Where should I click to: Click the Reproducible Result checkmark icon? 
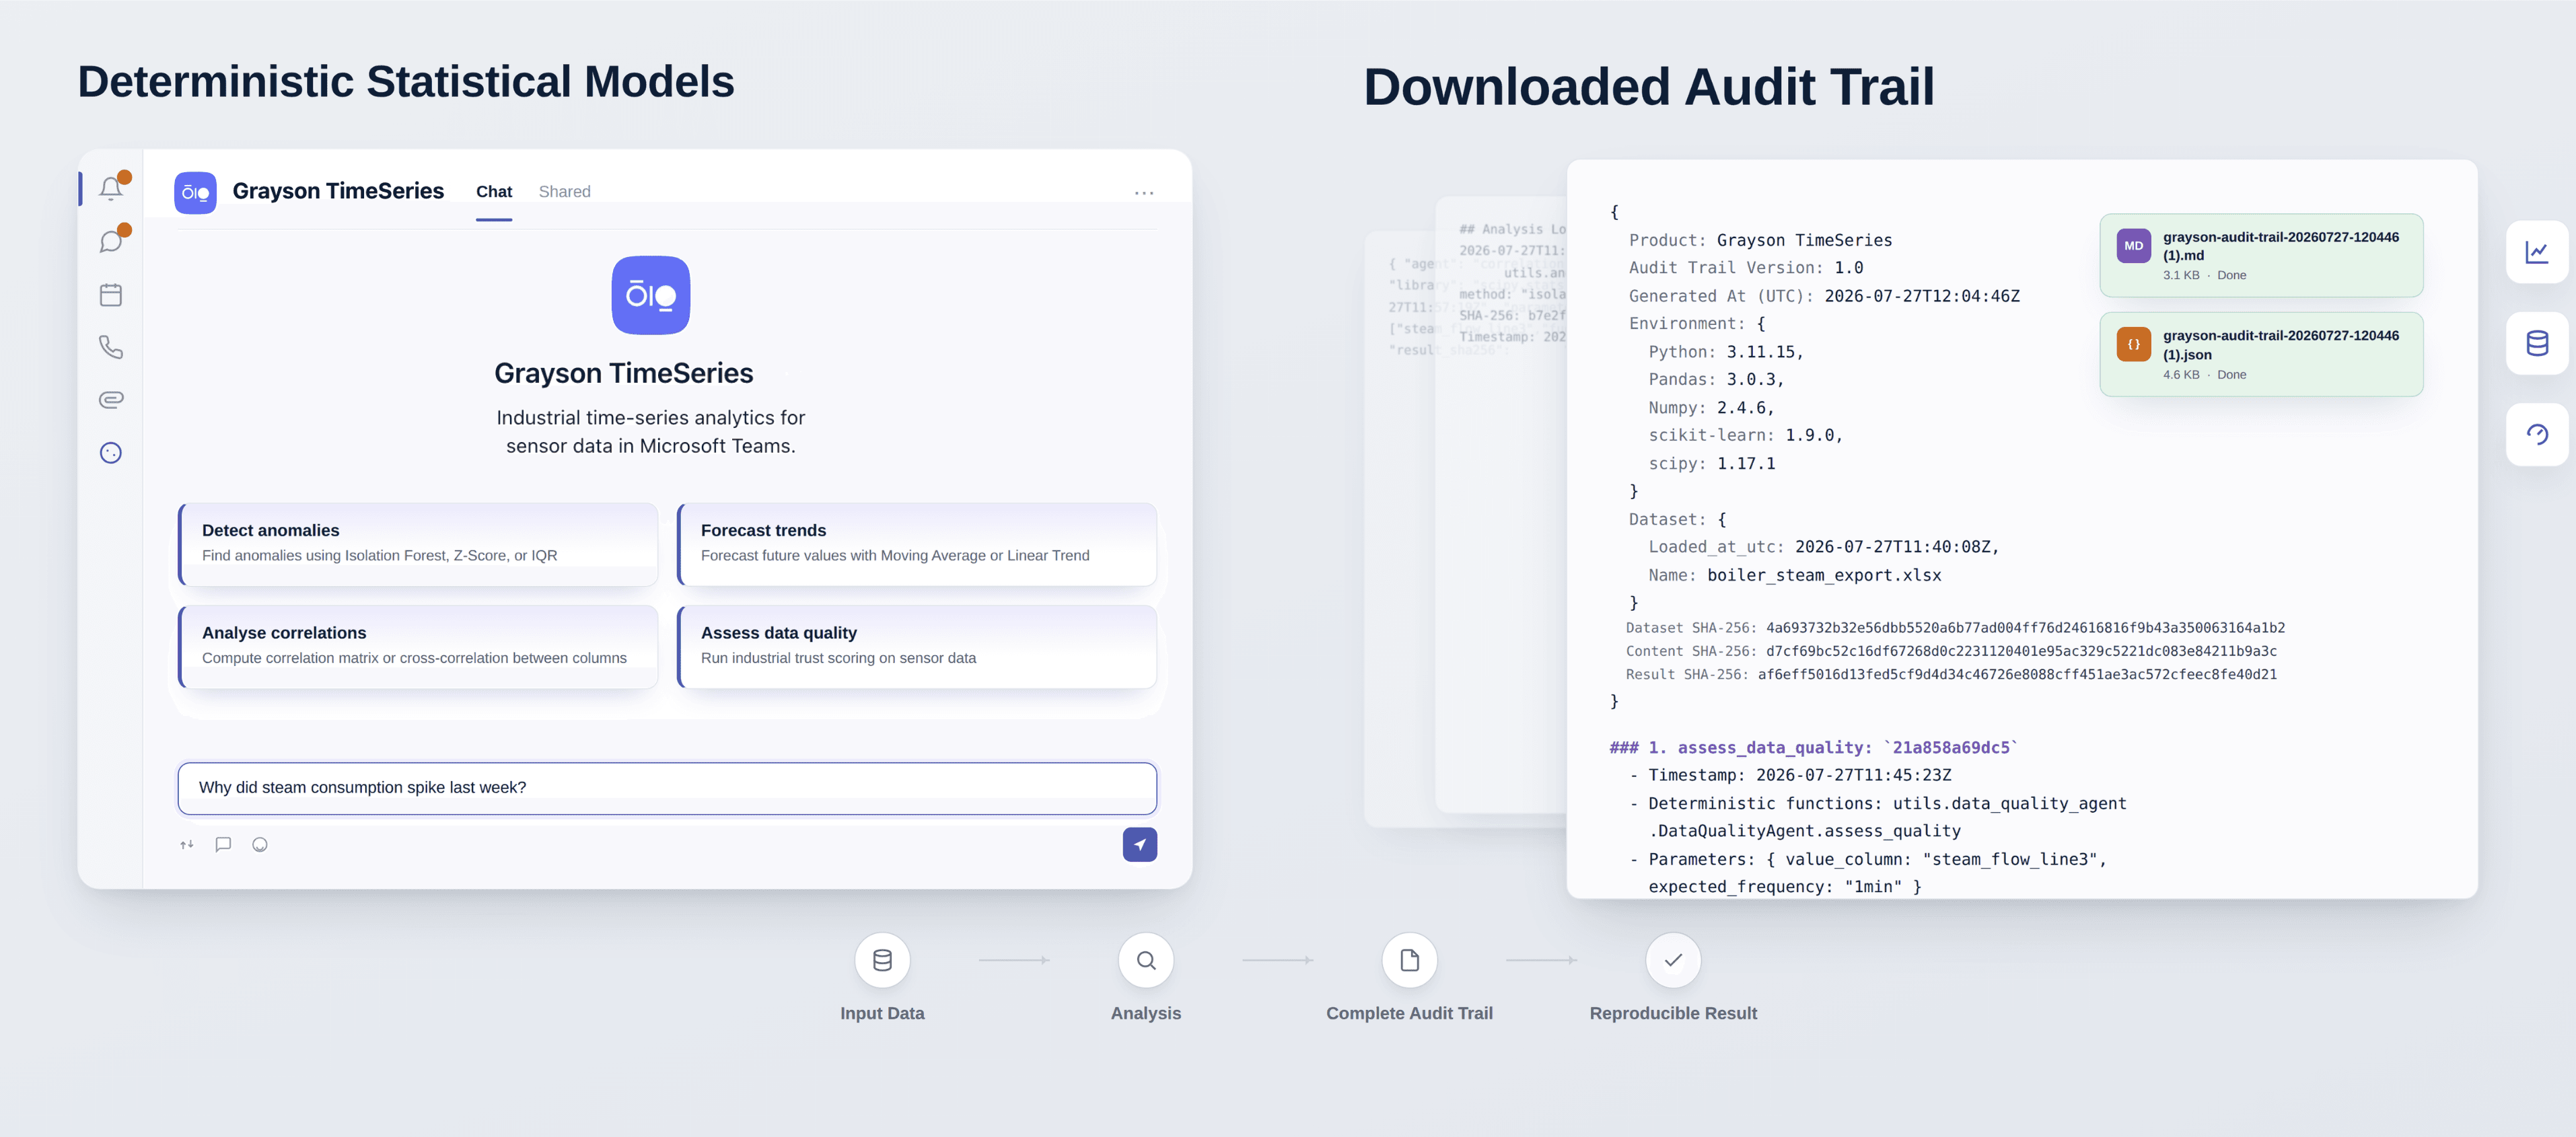[x=1673, y=960]
